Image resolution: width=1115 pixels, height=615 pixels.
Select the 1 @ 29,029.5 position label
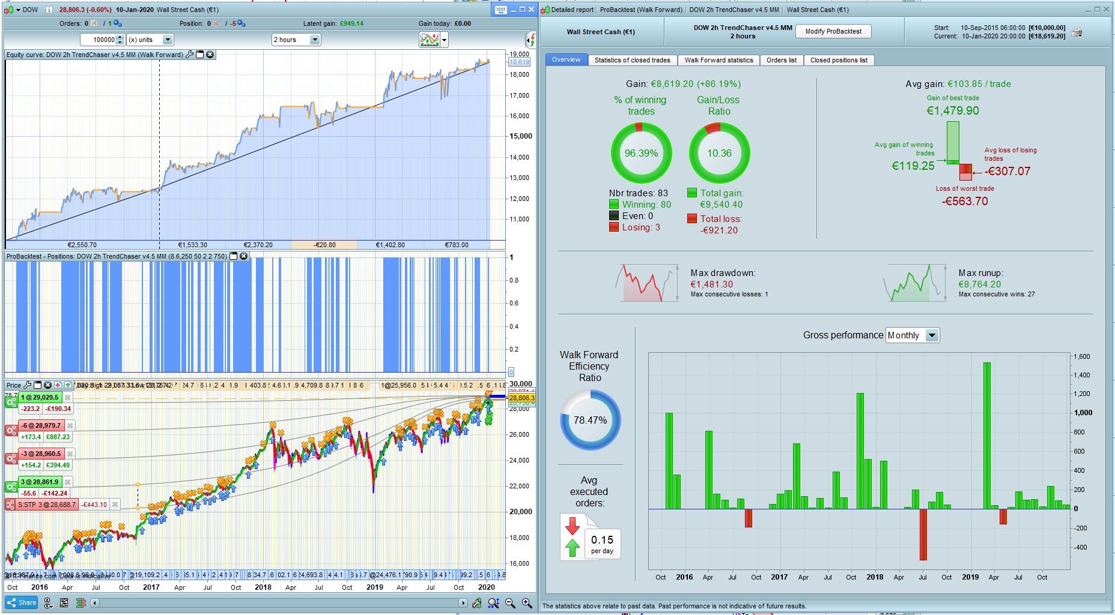[40, 398]
